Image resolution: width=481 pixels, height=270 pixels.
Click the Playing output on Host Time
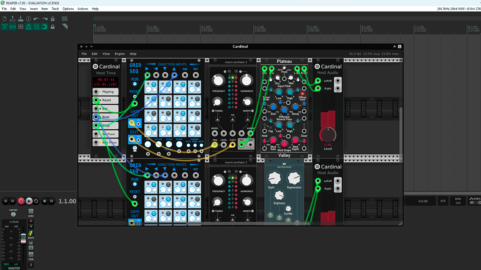coord(96,92)
